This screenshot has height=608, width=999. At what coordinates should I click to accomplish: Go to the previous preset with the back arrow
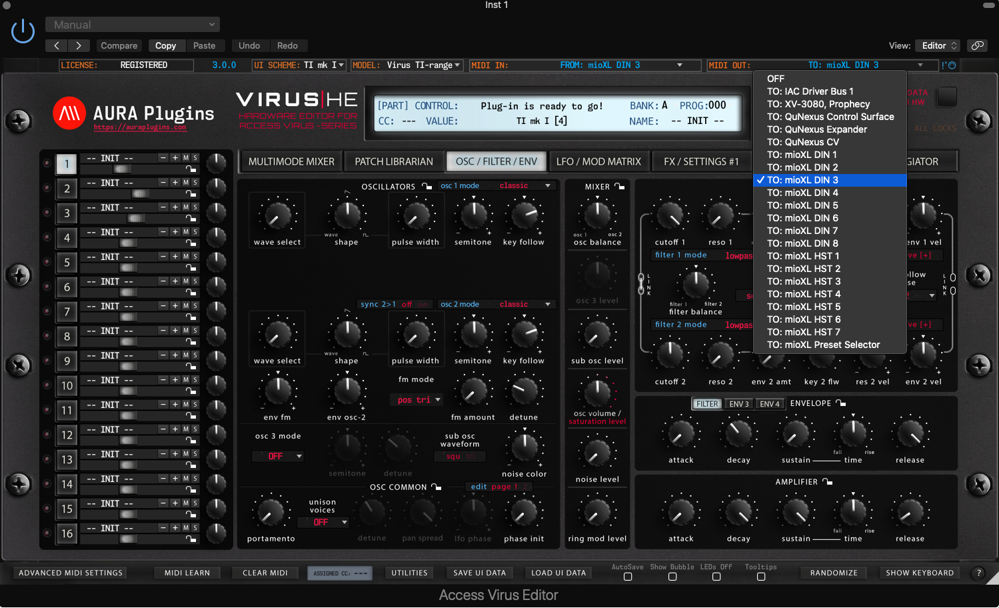57,45
